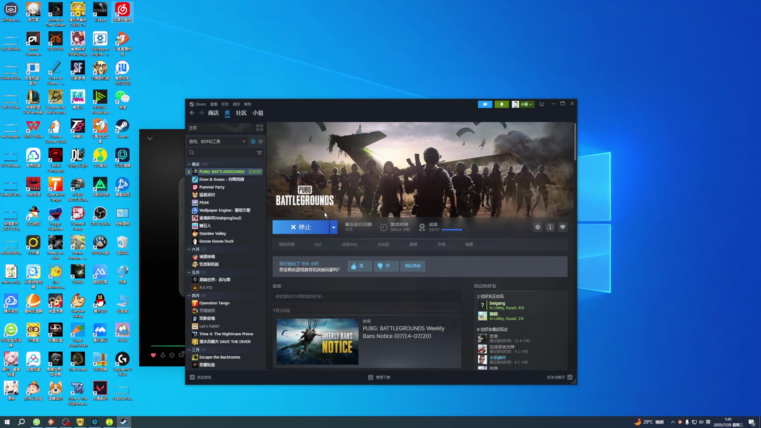Viewport: 761px width, 428px height.
Task: Add PUBG to favorites heart
Action: click(x=562, y=227)
